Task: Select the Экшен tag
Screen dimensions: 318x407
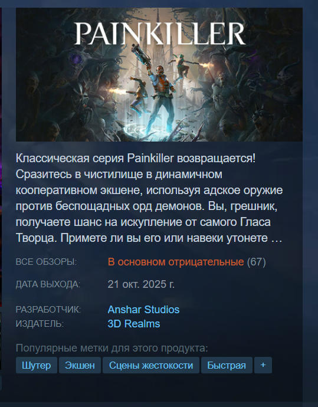Action: pos(80,365)
